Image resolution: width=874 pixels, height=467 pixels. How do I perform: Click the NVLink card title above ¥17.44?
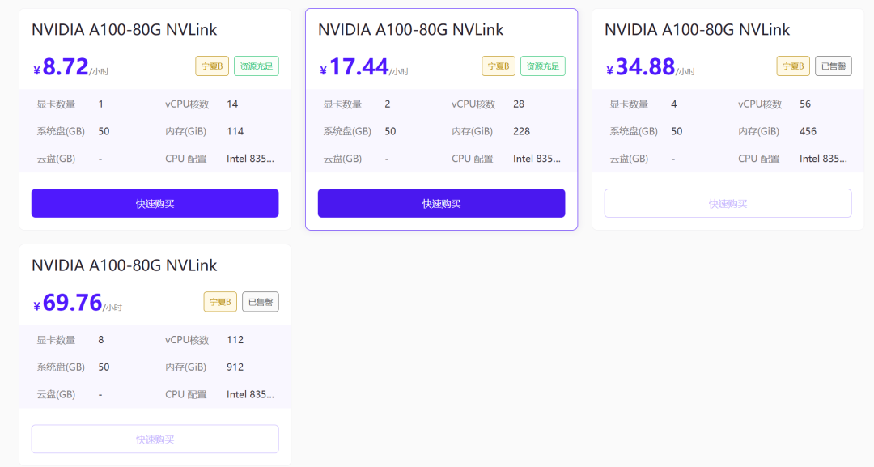tap(411, 30)
